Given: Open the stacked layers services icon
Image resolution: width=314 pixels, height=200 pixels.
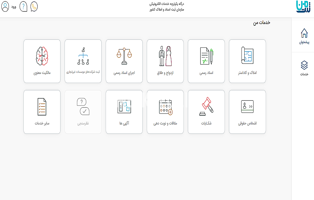Looking at the screenshot, I should tap(304, 65).
